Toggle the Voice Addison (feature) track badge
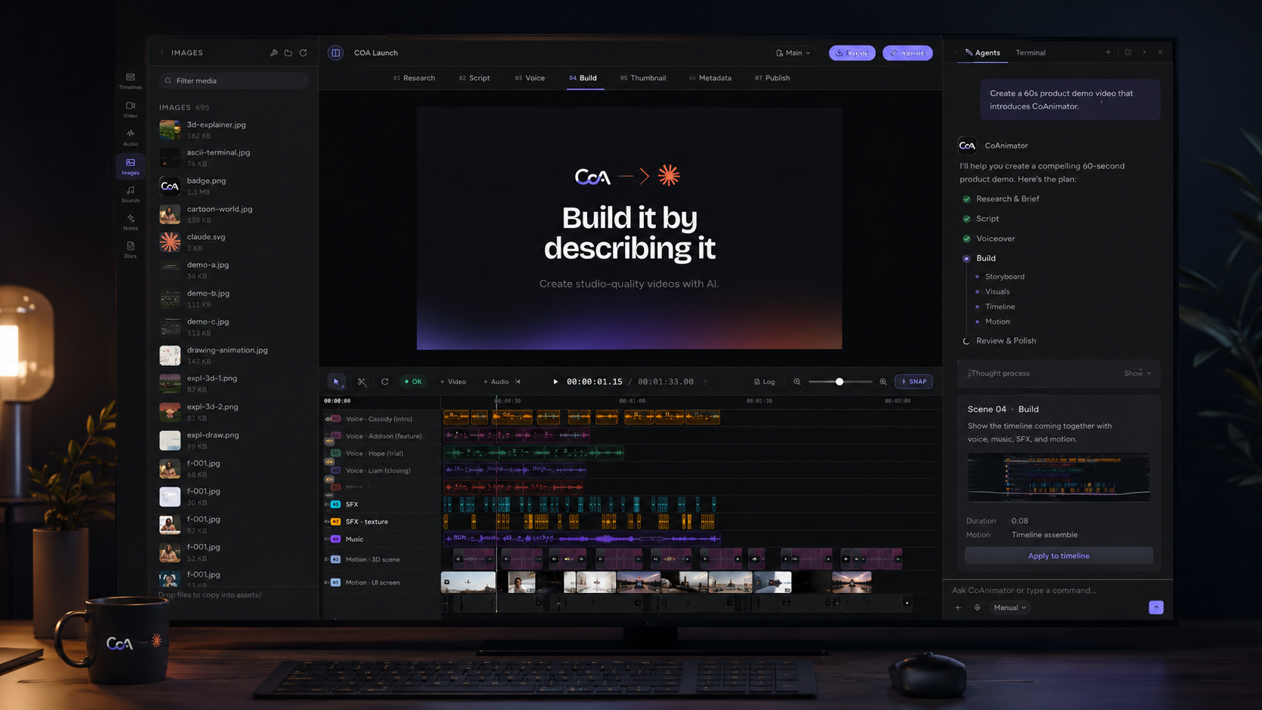 pos(336,436)
